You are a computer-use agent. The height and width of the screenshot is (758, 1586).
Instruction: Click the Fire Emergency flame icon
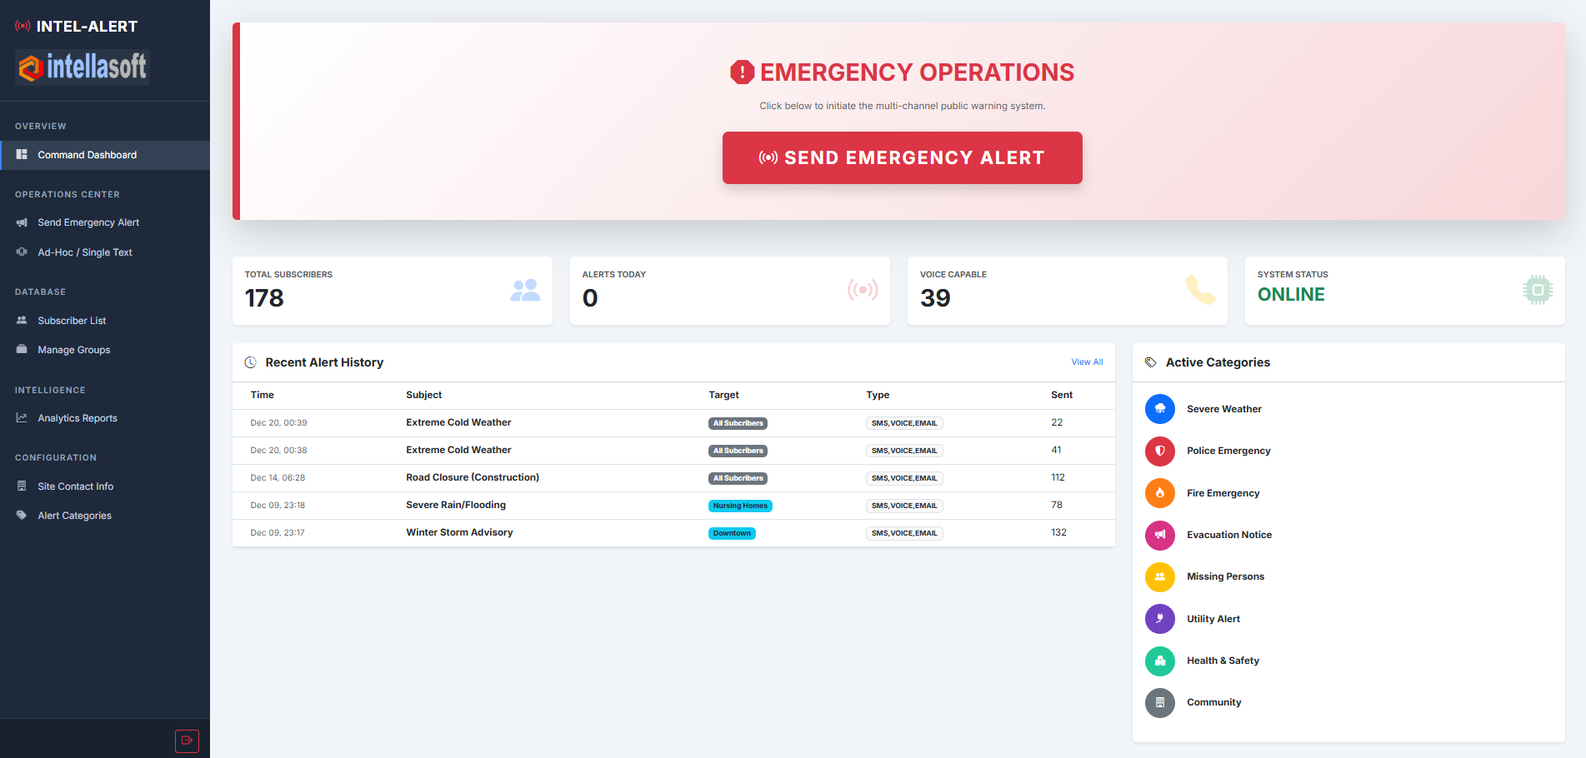pos(1159,493)
